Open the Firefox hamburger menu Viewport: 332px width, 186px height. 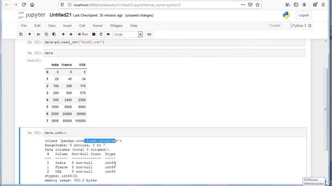click(x=323, y=5)
